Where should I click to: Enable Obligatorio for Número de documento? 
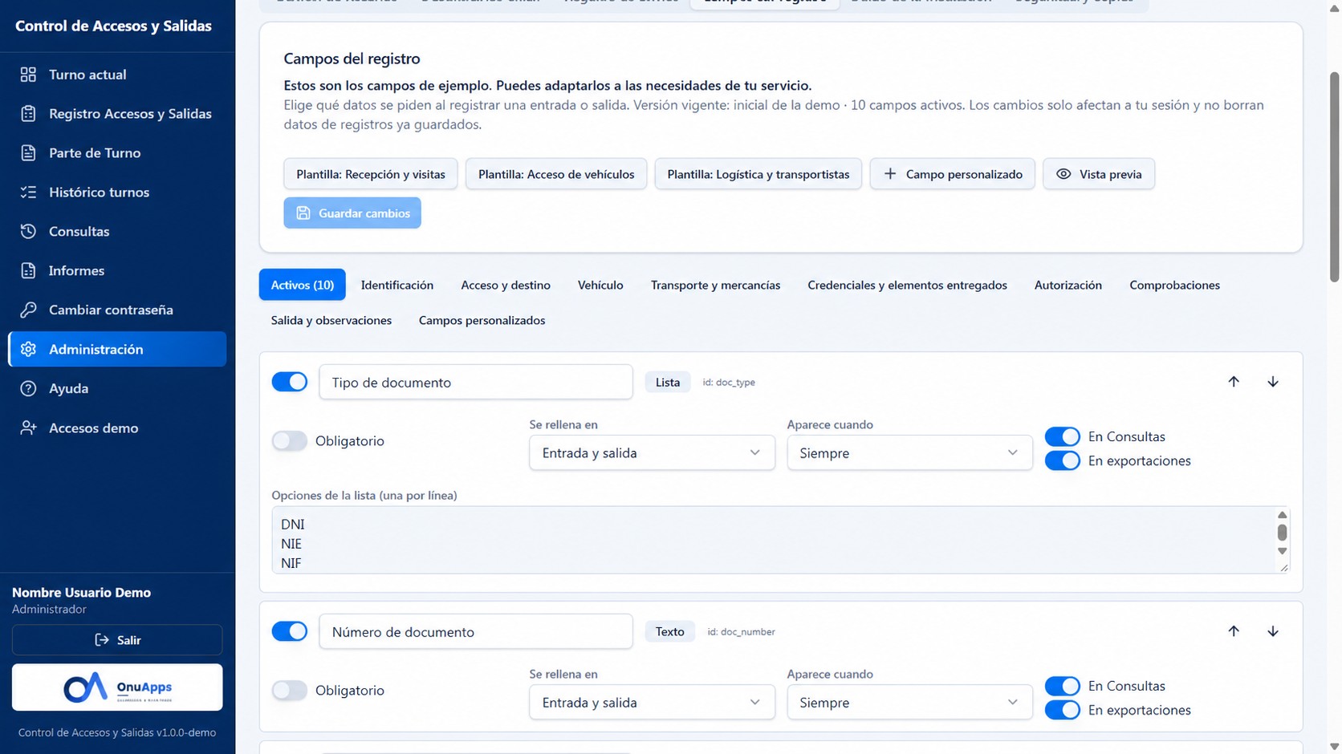point(290,691)
